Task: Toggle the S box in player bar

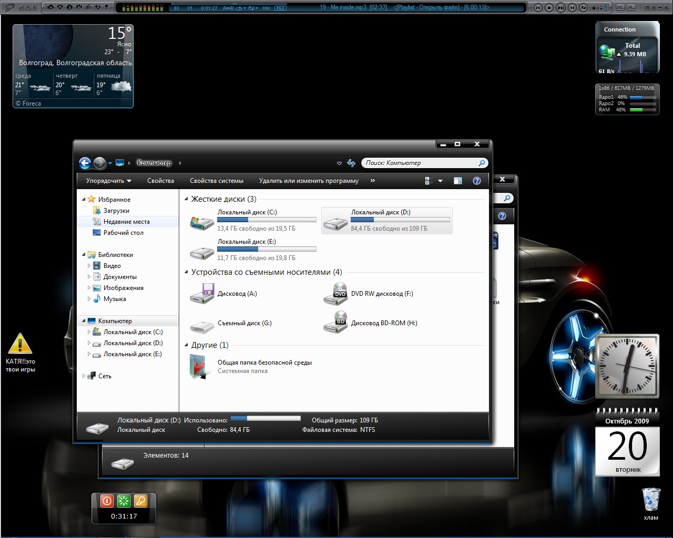Action: coord(34,8)
